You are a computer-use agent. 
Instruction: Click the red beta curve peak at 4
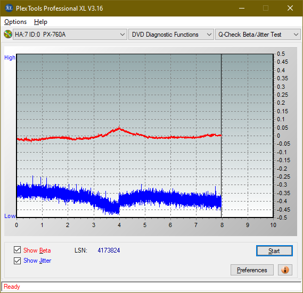(119, 128)
